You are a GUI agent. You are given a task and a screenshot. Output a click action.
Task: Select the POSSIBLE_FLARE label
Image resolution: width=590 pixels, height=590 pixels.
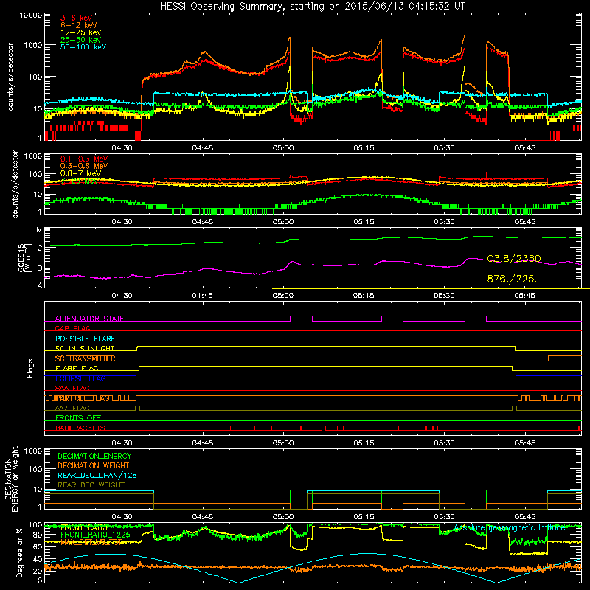[x=85, y=339]
